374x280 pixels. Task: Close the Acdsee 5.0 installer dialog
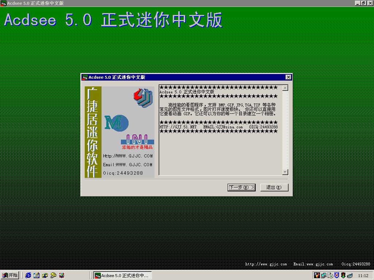[288, 77]
